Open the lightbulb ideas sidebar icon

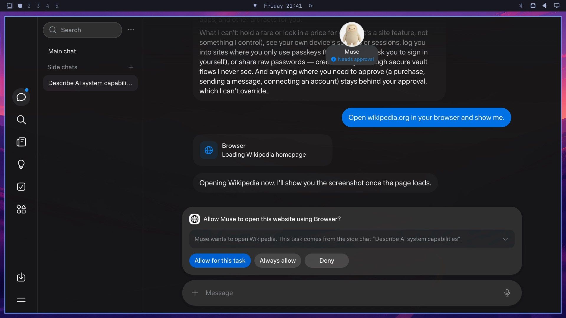(21, 164)
